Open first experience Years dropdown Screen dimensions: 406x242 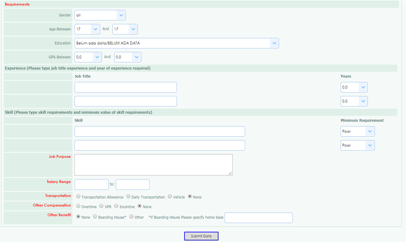[354, 87]
